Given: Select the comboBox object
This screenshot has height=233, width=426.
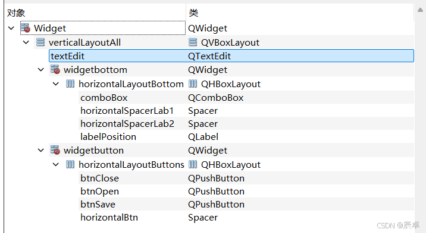Looking at the screenshot, I should (x=104, y=97).
